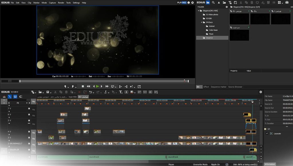Toggle group/link mode blue button
This screenshot has width=293, height=166.
coord(15,97)
